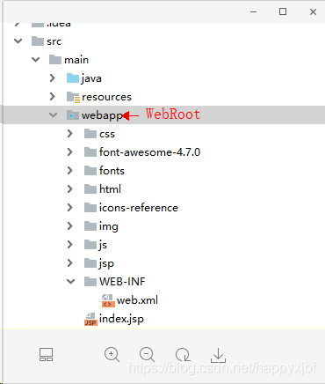Image resolution: width=325 pixels, height=384 pixels.
Task: Expand the jsp folder chevron
Action: [69, 263]
